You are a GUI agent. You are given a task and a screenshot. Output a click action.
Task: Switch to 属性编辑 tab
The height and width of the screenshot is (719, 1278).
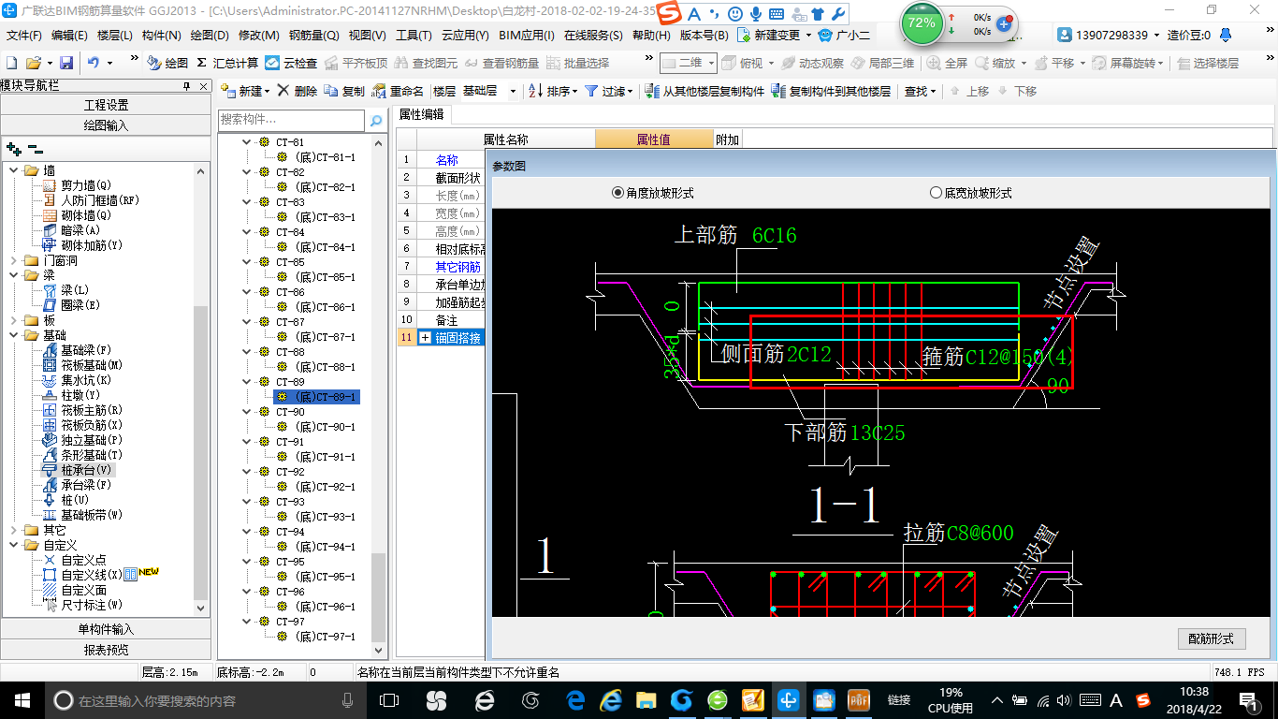pyautogui.click(x=422, y=114)
